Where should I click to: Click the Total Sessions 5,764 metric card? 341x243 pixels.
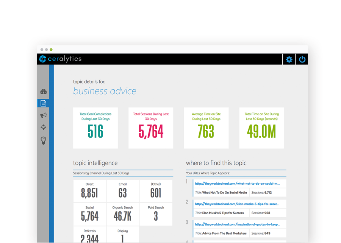[151, 128]
